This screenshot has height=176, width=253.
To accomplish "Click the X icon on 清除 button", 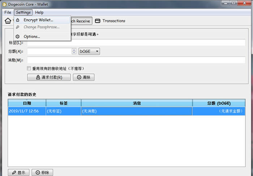I will point(78,77).
